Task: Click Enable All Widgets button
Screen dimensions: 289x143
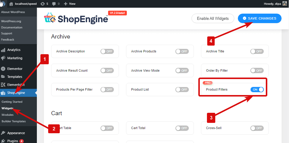Action: (x=213, y=19)
